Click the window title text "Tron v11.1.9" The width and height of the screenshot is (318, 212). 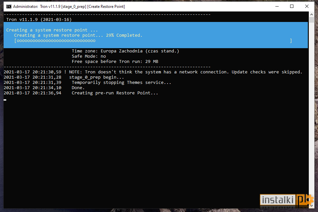tap(50, 7)
